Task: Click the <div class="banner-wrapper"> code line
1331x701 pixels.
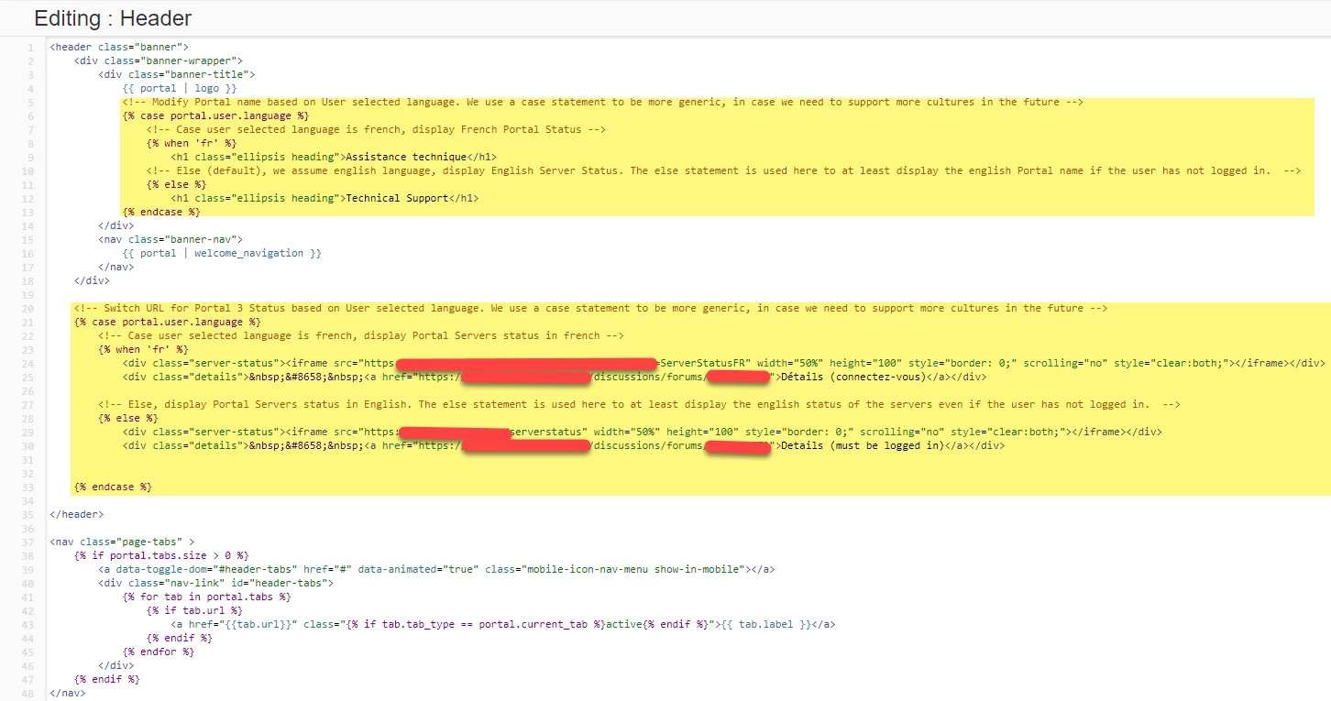Action: click(x=159, y=60)
